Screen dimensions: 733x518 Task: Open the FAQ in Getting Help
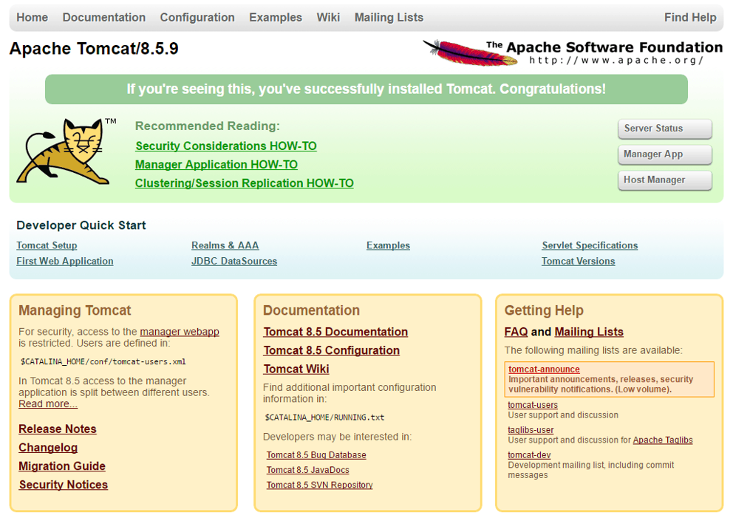coord(515,332)
